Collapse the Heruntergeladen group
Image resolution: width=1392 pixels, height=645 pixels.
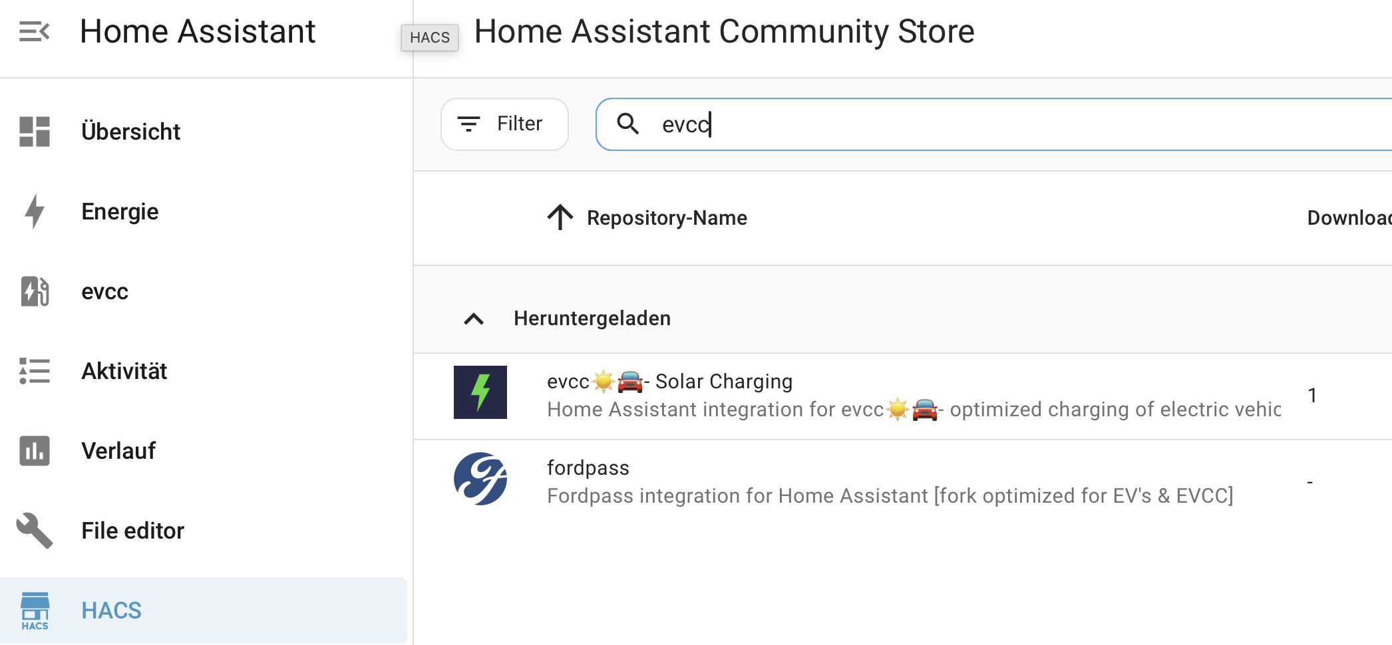click(x=474, y=319)
